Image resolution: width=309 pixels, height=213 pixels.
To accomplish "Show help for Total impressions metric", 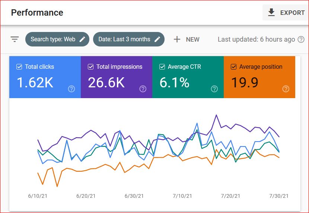I will coord(143,89).
